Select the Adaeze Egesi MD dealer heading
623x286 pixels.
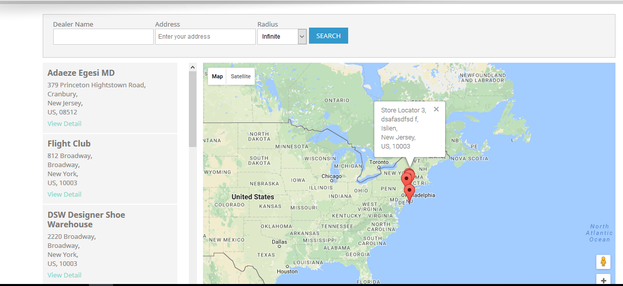pos(81,73)
